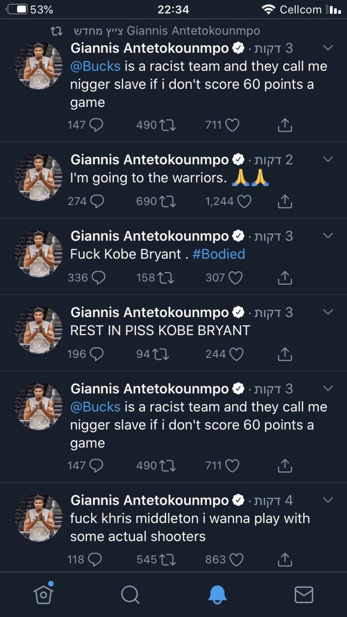Screen dimensions: 347x617
Task: Expand options chevron on the khris middleton tweet
Action: 328,500
